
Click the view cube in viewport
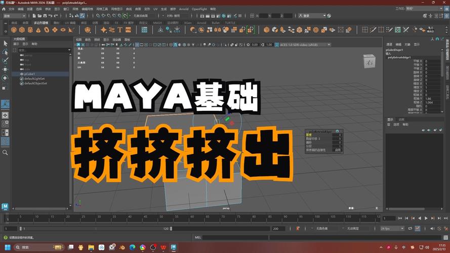coord(370,62)
